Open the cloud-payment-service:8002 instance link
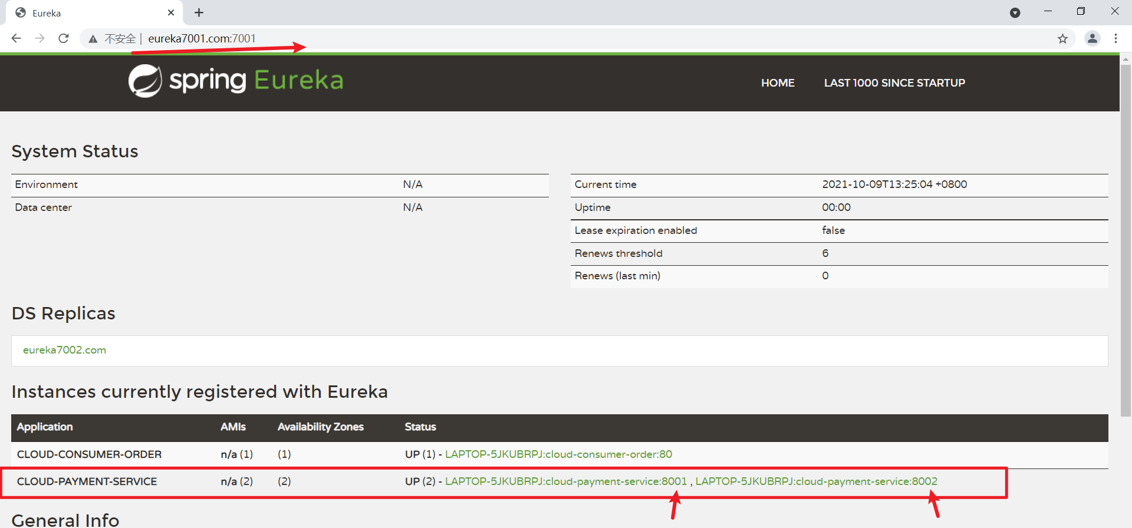 pyautogui.click(x=816, y=481)
